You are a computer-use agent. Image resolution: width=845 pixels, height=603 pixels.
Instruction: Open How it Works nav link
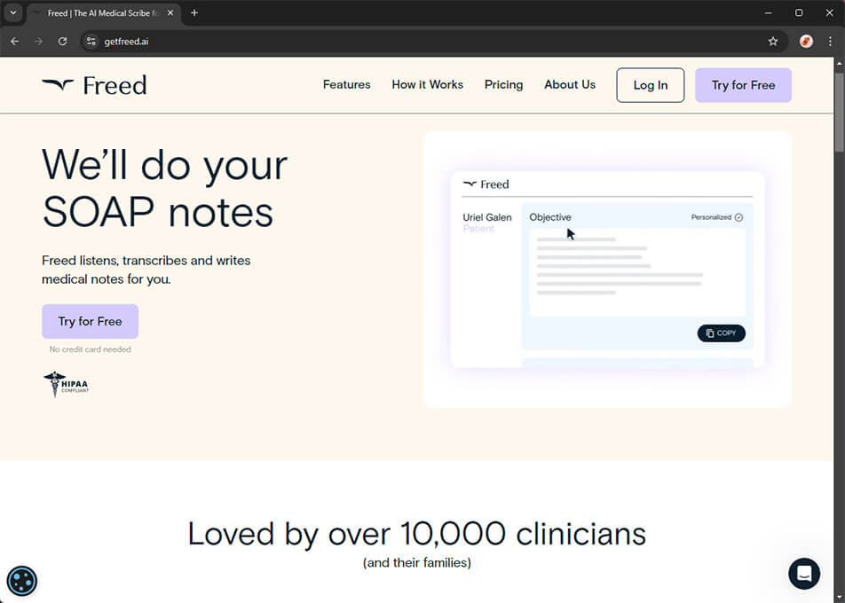pyautogui.click(x=427, y=84)
